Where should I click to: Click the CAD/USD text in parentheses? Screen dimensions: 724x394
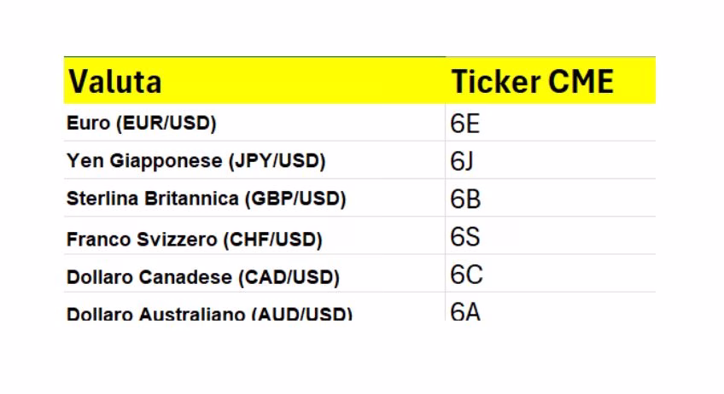tap(289, 277)
